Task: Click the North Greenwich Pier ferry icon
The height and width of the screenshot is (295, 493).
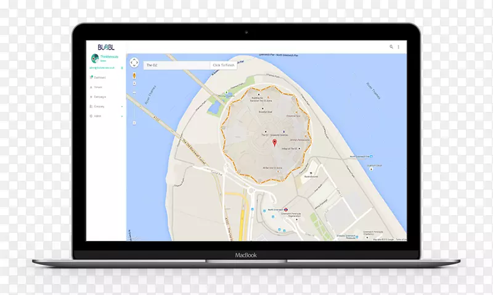Action: [x=372, y=156]
